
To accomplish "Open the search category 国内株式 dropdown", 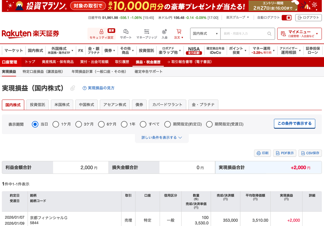I will [x=205, y=34].
